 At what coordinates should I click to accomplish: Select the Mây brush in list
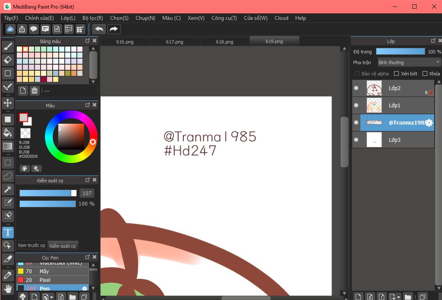point(53,271)
